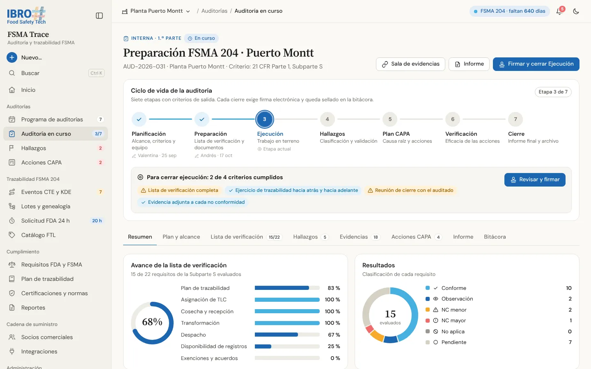
Task: Click the Despacho 67 % progress bar
Action: pos(287,335)
